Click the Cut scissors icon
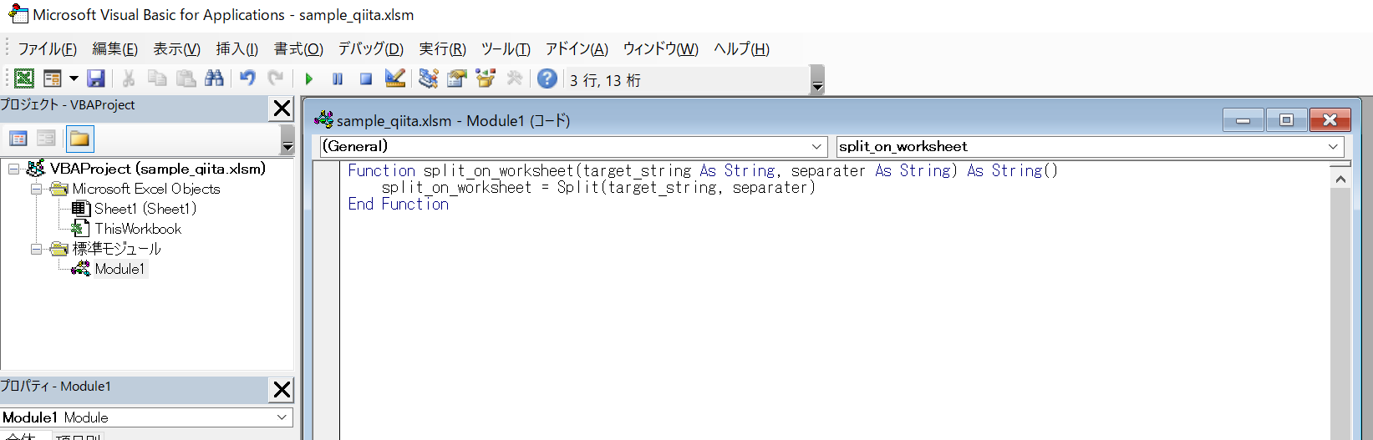 (x=129, y=78)
